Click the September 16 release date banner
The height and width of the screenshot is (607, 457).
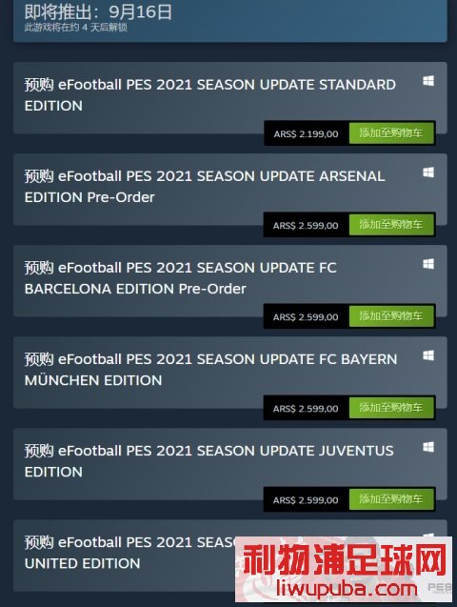tap(230, 19)
